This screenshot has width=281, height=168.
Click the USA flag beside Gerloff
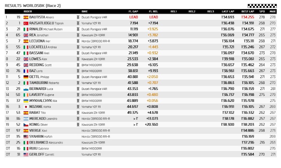26,154
